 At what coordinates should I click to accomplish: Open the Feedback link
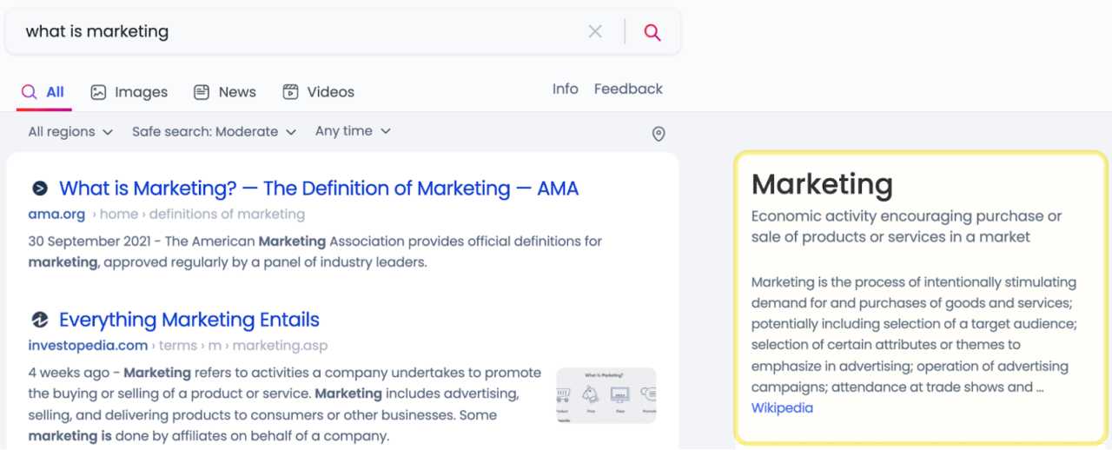click(628, 89)
